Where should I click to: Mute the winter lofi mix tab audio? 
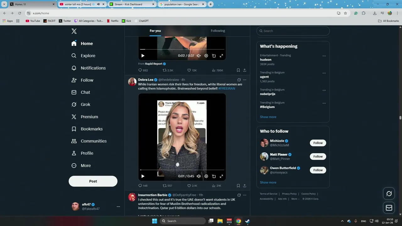(x=98, y=4)
